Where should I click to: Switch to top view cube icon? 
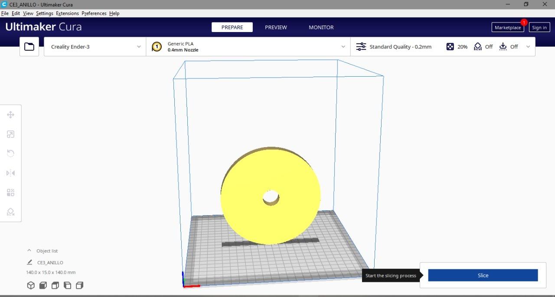[x=55, y=285]
